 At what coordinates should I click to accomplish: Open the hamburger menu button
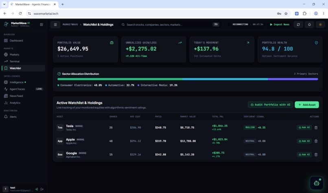pyautogui.click(x=55, y=24)
